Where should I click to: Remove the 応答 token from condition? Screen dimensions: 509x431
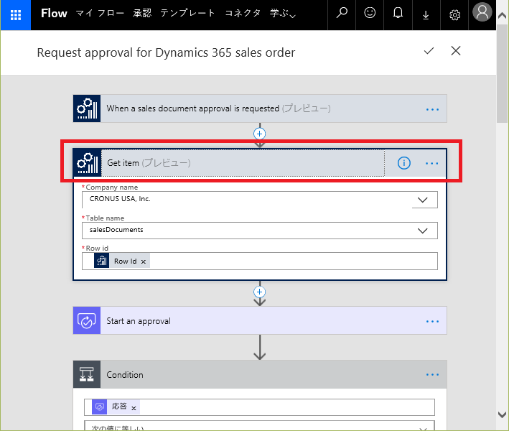coord(134,408)
